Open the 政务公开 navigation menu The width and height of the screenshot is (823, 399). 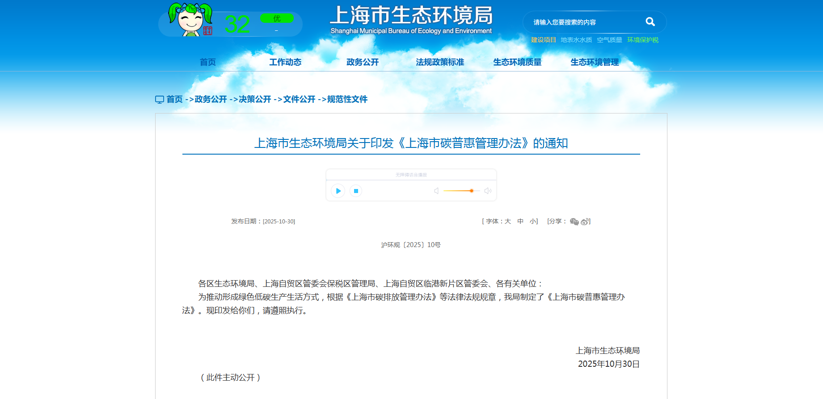(363, 62)
